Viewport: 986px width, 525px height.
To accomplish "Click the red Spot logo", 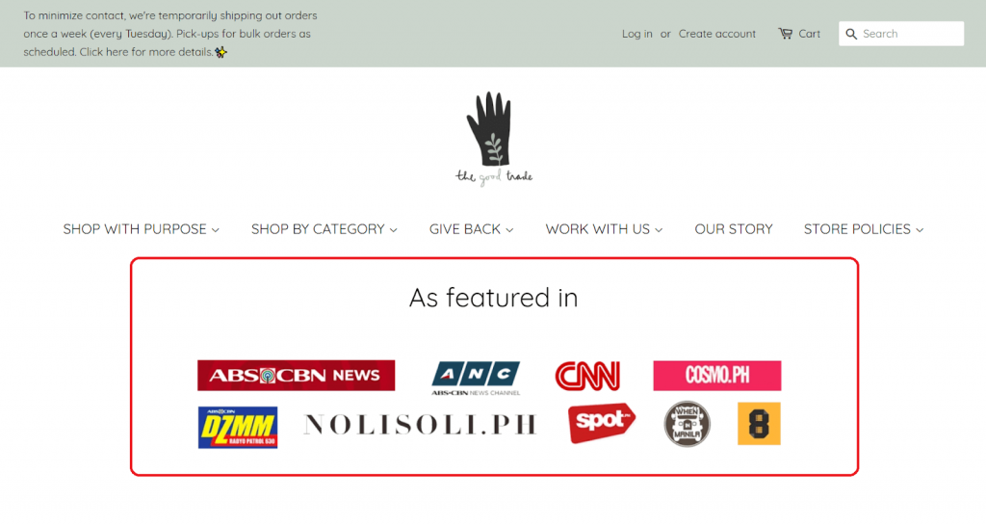I will tap(602, 423).
